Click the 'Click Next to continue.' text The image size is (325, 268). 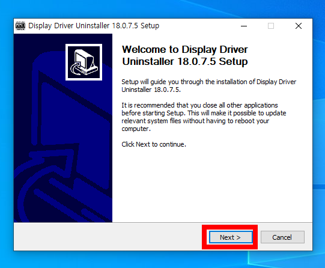pyautogui.click(x=154, y=144)
